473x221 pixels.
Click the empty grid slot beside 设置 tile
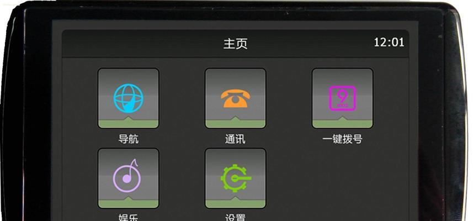tap(342, 178)
